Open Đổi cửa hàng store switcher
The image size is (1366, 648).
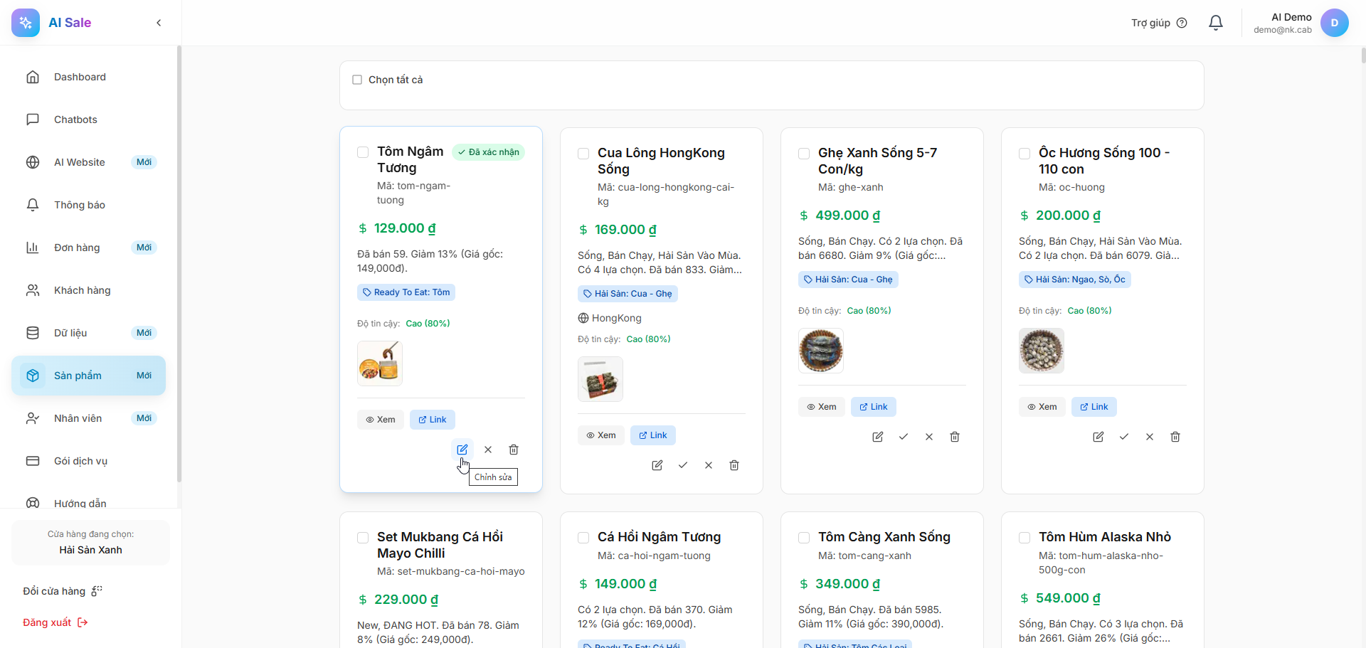click(63, 591)
